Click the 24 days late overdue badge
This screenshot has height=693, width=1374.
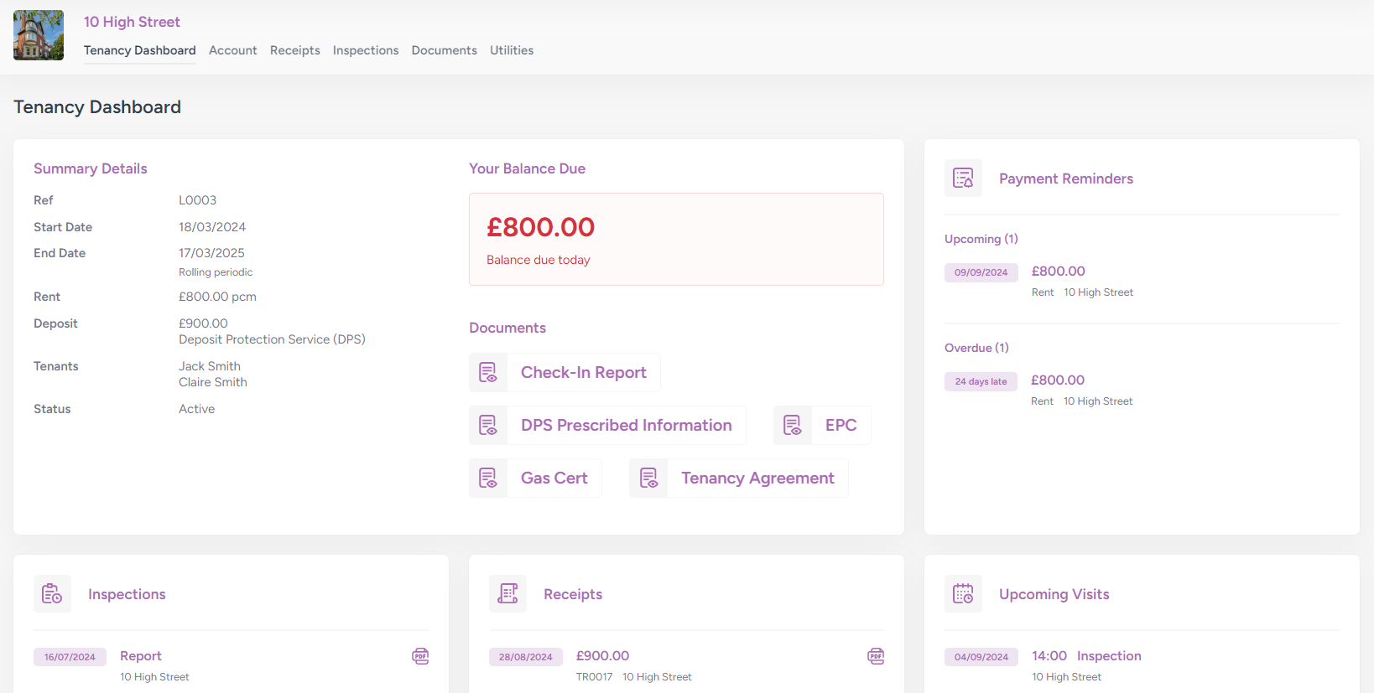(x=981, y=381)
